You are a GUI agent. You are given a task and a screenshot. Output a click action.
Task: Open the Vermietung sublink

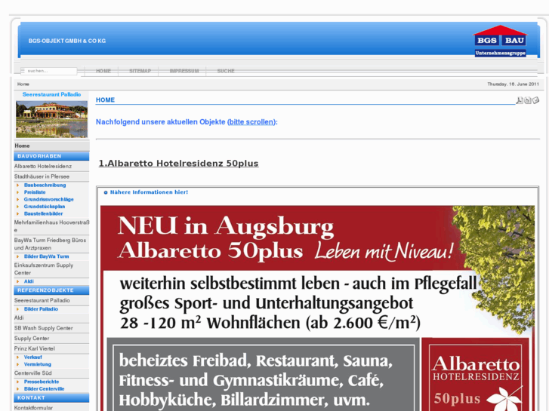pyautogui.click(x=38, y=364)
